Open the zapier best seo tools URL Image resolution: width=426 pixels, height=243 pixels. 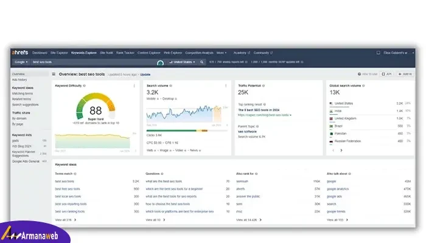pyautogui.click(x=264, y=115)
